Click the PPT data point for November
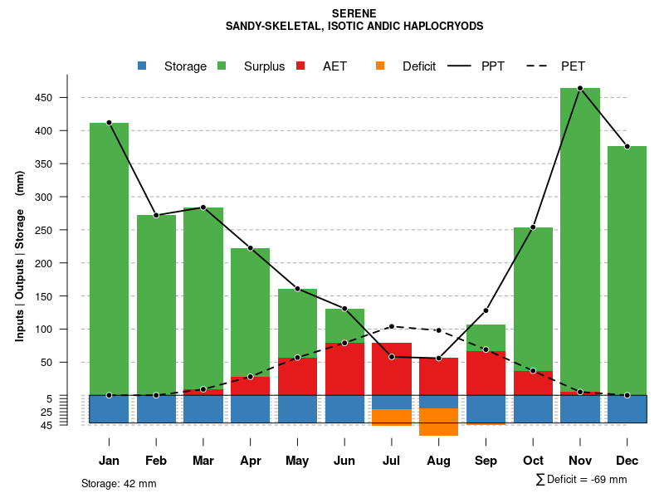This screenshot has width=664, height=498. (580, 88)
